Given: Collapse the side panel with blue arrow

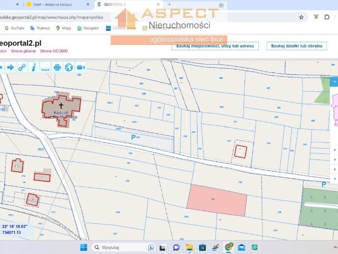Looking at the screenshot, I should pos(334,82).
